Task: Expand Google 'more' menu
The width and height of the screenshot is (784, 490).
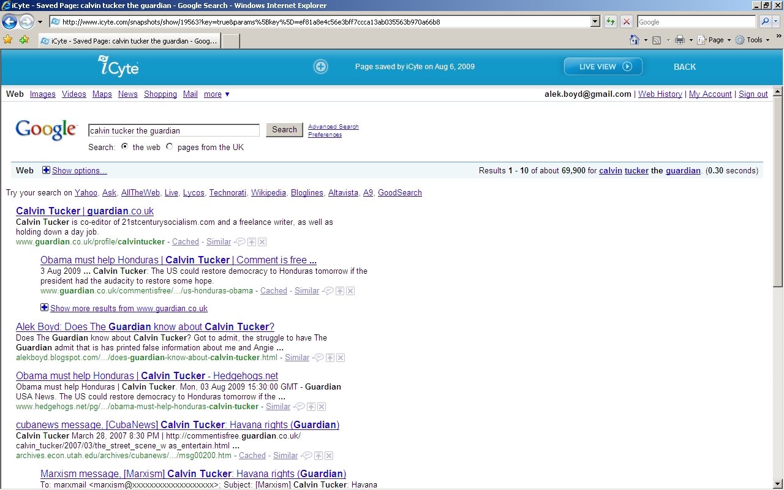Action: (x=217, y=94)
